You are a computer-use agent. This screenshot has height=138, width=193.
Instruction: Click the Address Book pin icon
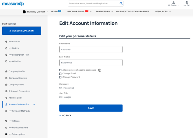(6, 98)
